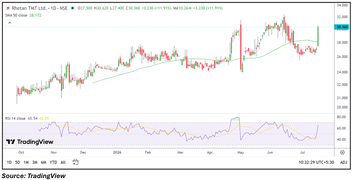Click the 2026 label on time axis
Image resolution: width=352 pixels, height=180 pixels.
(117, 152)
